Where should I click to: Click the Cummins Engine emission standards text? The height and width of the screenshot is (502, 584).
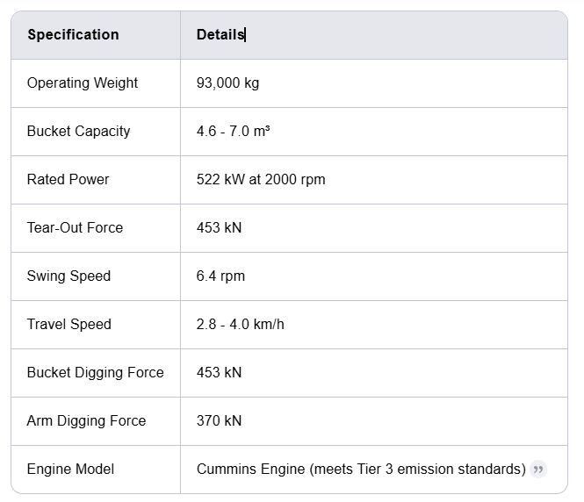[x=361, y=469]
